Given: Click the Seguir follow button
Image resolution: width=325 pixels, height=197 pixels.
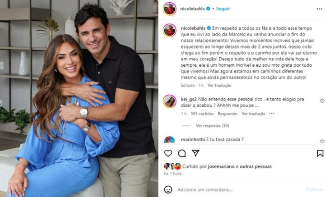Looking at the screenshot, I should pyautogui.click(x=223, y=9).
